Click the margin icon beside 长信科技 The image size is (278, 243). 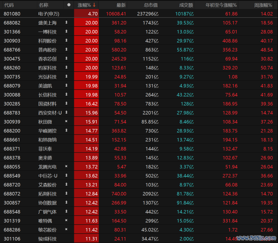(67, 94)
